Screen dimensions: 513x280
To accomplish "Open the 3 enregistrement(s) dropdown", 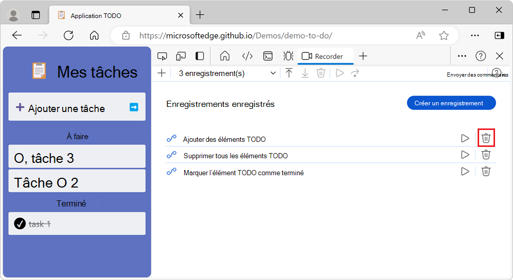I will pos(227,73).
